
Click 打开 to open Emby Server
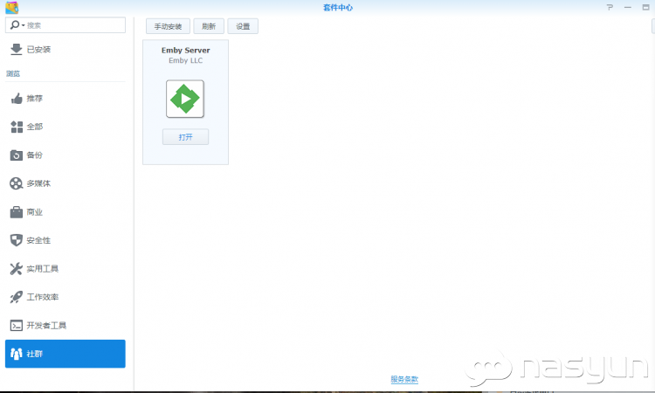coord(185,137)
